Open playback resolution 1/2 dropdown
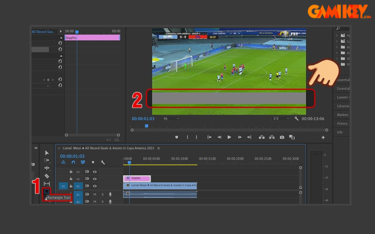 (281, 118)
